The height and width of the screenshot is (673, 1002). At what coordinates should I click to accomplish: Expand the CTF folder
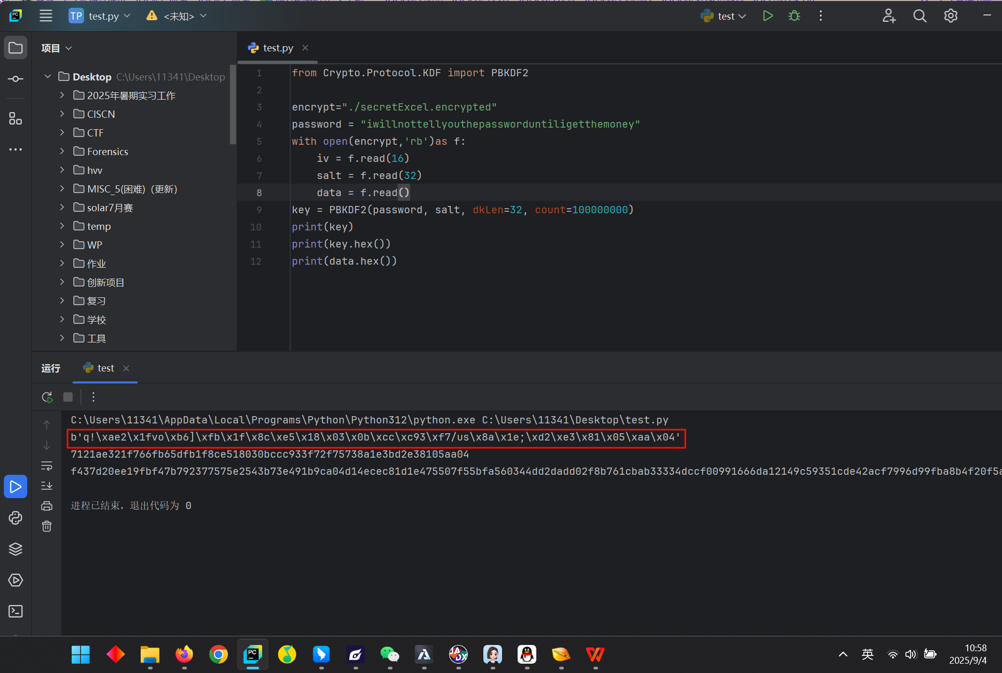coord(62,133)
